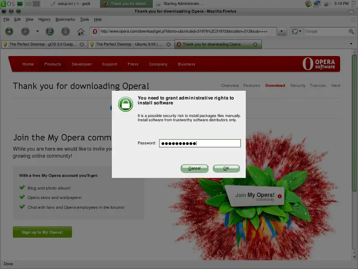The image size is (358, 269).
Task: Open the Support link in the Opera nav
Action: coord(110,64)
